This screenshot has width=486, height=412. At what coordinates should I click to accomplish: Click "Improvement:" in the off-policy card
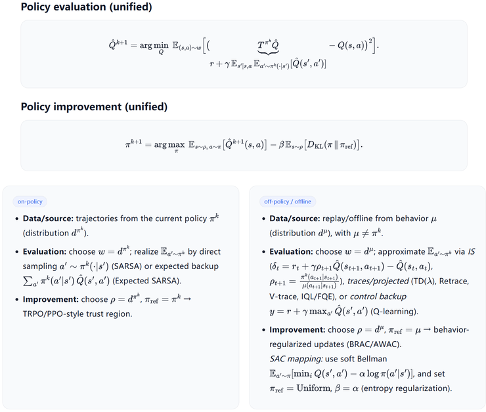click(297, 329)
